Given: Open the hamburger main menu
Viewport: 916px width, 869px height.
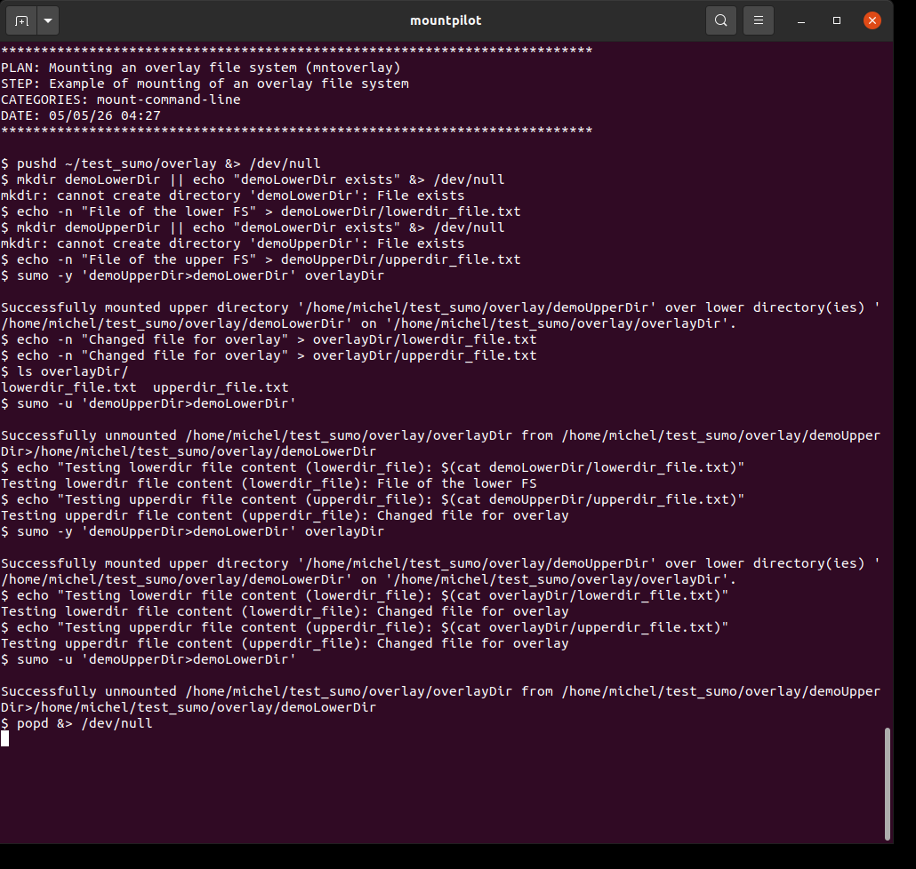Looking at the screenshot, I should coord(759,21).
